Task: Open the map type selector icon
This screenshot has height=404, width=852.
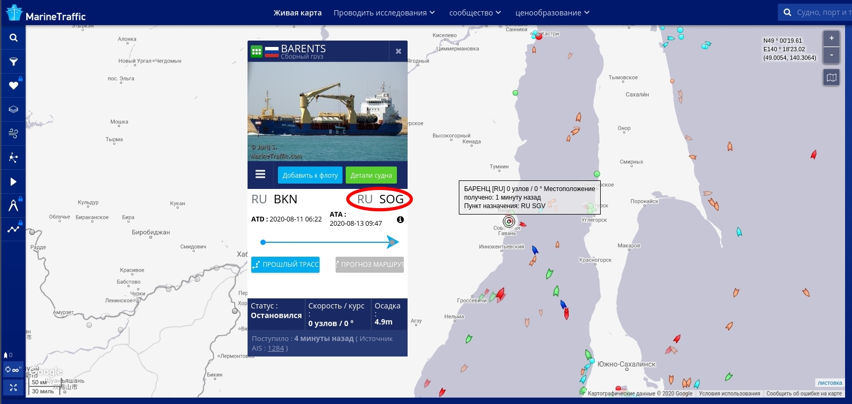Action: pos(831,77)
